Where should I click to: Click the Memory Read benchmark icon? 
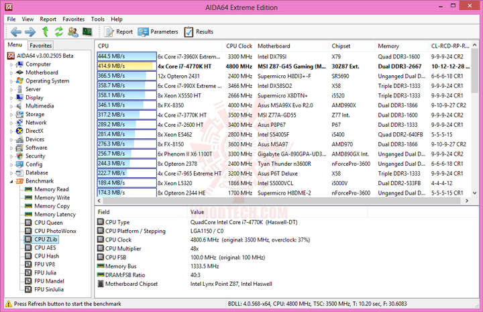coord(28,189)
